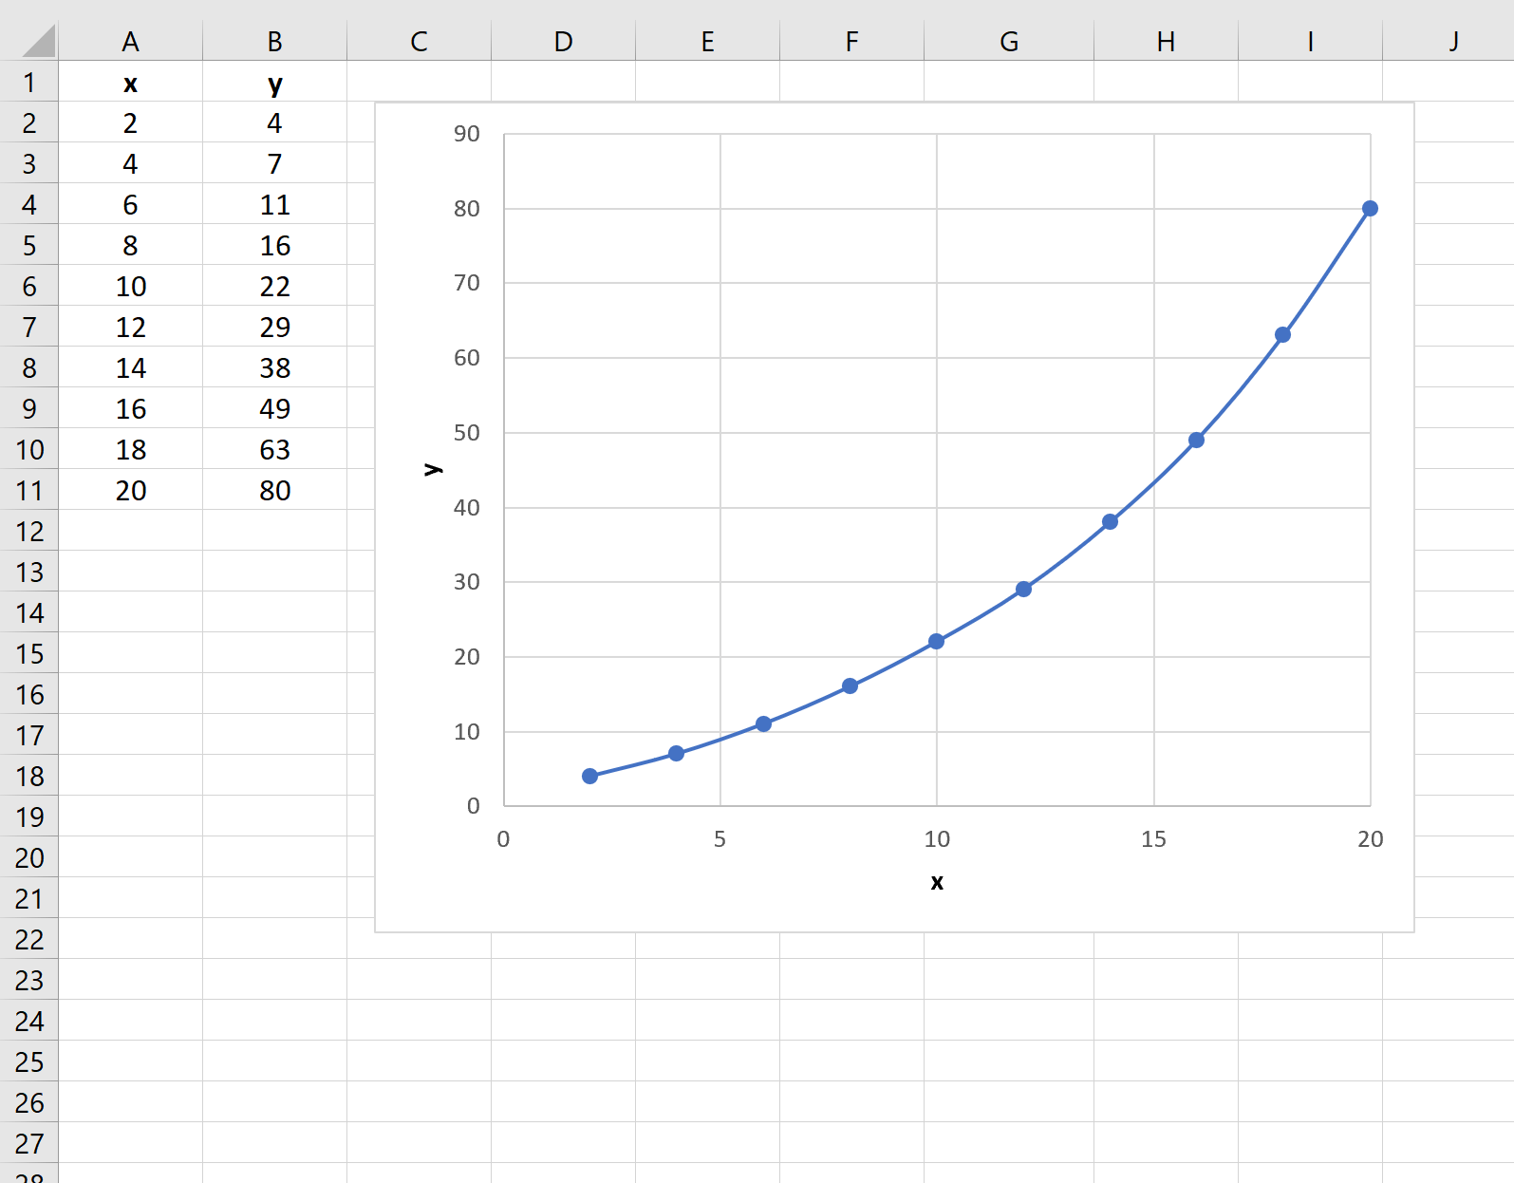Screen dimensions: 1514x1183
Task: Click cell A6 with value 10
Action: pos(131,286)
